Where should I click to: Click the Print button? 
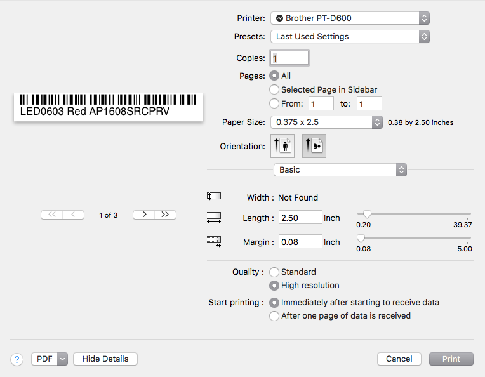[451, 359]
